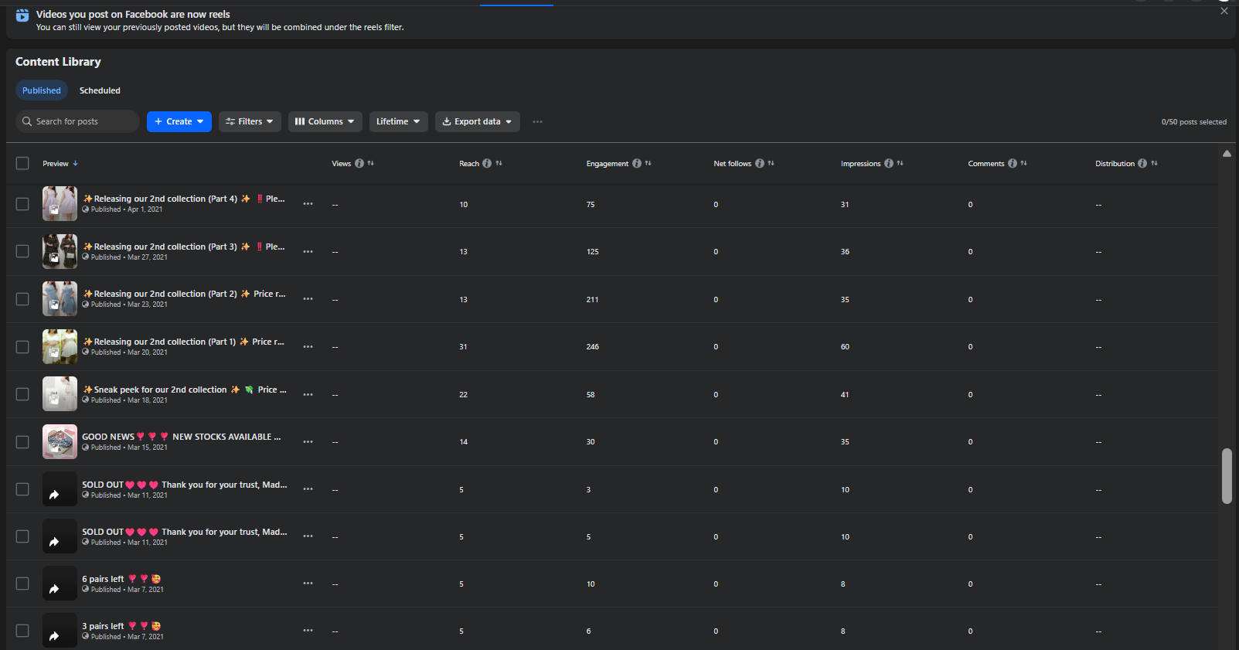Check the GOOD NEWS post checkbox
This screenshot has width=1239, height=650.
tap(22, 442)
